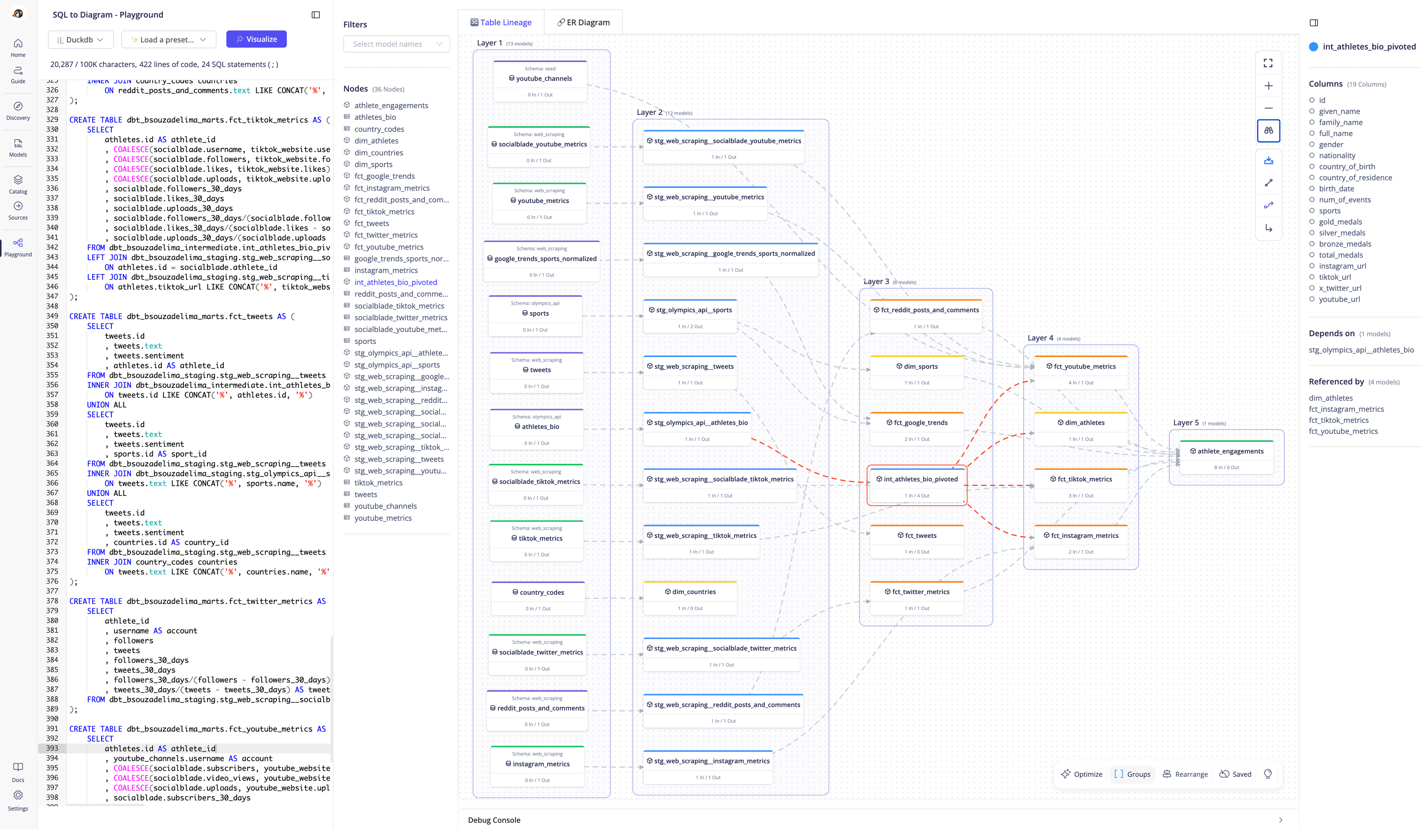
Task: Select the fct_tweets node in Layer 3
Action: 917,535
